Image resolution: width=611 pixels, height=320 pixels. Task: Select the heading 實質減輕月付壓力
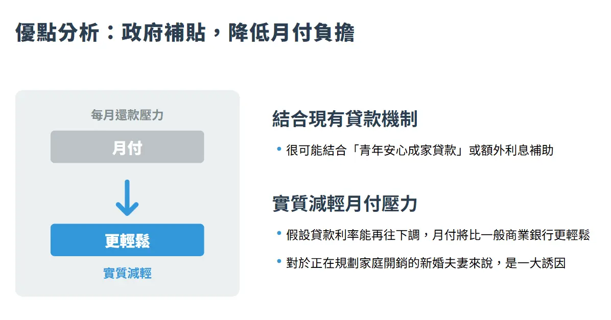345,203
